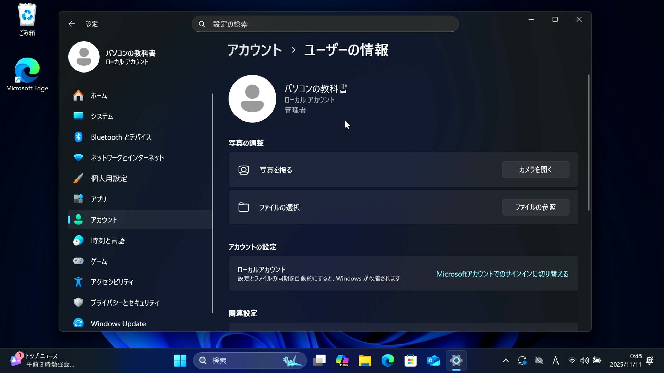Click the ファイルの参照 button
The width and height of the screenshot is (664, 373).
(x=535, y=207)
